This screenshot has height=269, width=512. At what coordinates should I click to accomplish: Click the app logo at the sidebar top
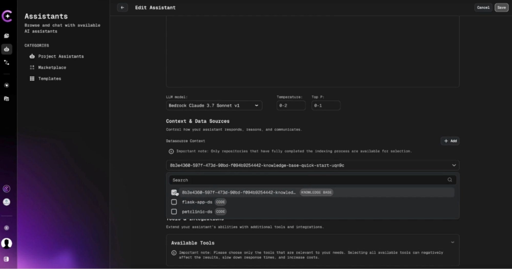coord(7,16)
